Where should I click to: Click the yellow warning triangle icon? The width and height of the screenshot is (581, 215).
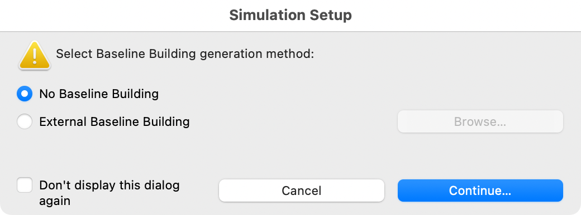[35, 55]
